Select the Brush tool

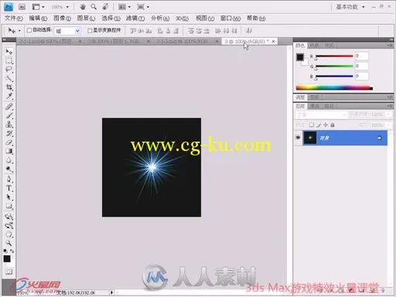[x=9, y=115]
